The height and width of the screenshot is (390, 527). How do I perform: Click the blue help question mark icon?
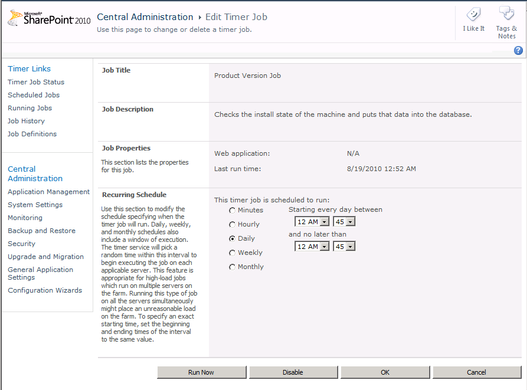click(x=518, y=51)
